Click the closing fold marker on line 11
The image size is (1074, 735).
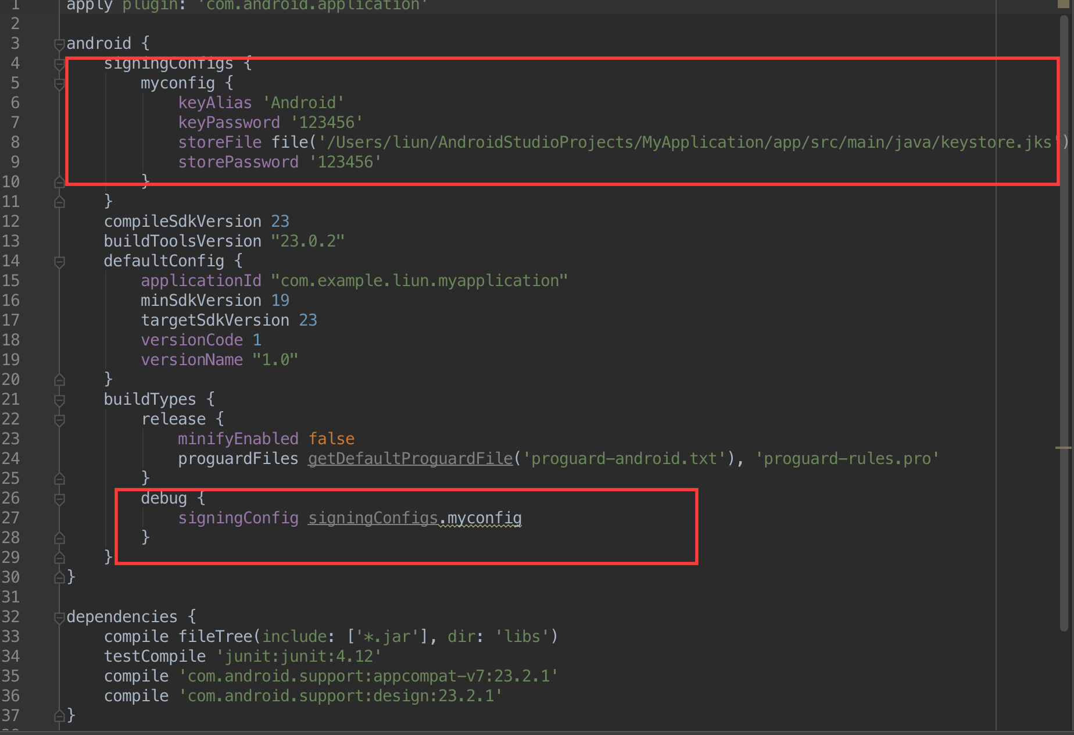(59, 202)
